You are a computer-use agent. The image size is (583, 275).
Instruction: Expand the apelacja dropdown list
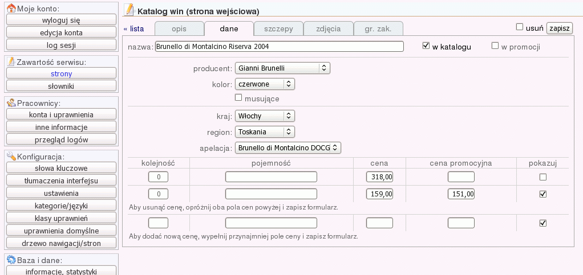point(288,148)
